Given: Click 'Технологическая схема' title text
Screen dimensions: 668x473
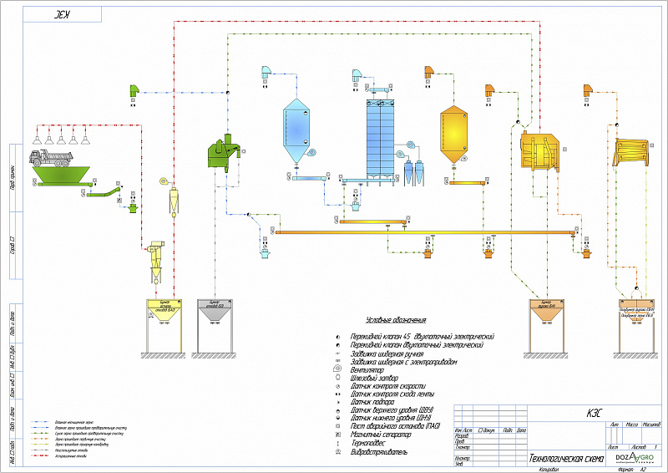Looking at the screenshot, I should (x=566, y=459).
